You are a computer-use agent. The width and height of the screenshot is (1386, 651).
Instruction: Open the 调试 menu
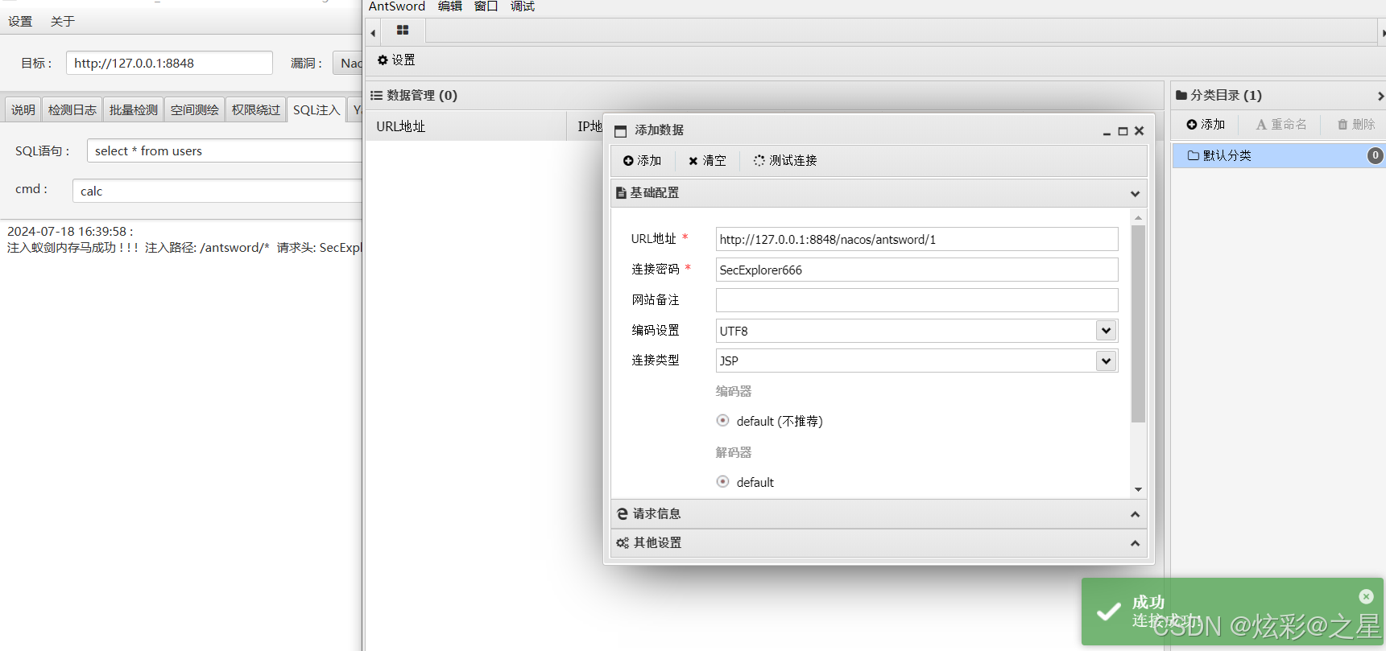(x=523, y=6)
